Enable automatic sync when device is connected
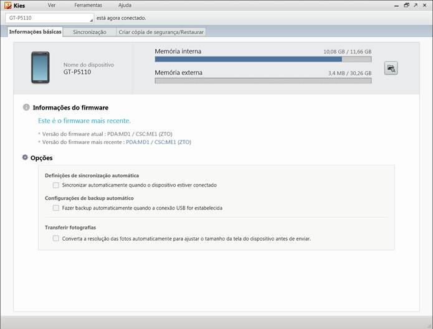The image size is (433, 329). (56, 185)
